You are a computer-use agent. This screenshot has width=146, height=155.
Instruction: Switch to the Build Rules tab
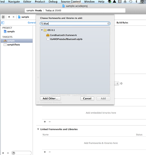pos(122,23)
